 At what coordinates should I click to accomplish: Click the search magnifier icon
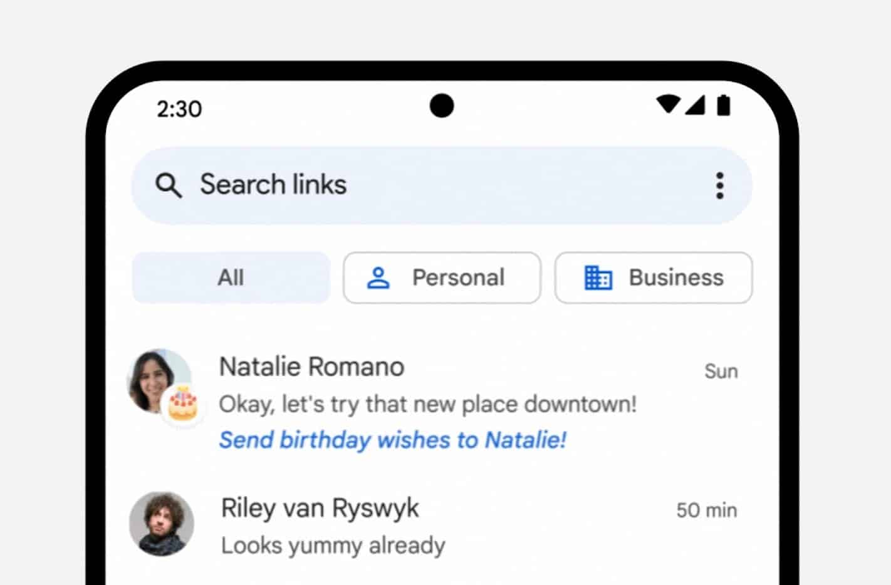(x=169, y=185)
